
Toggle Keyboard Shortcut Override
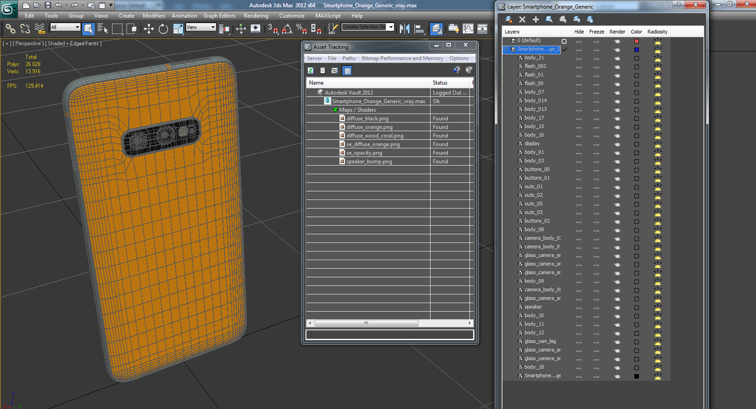coord(255,29)
